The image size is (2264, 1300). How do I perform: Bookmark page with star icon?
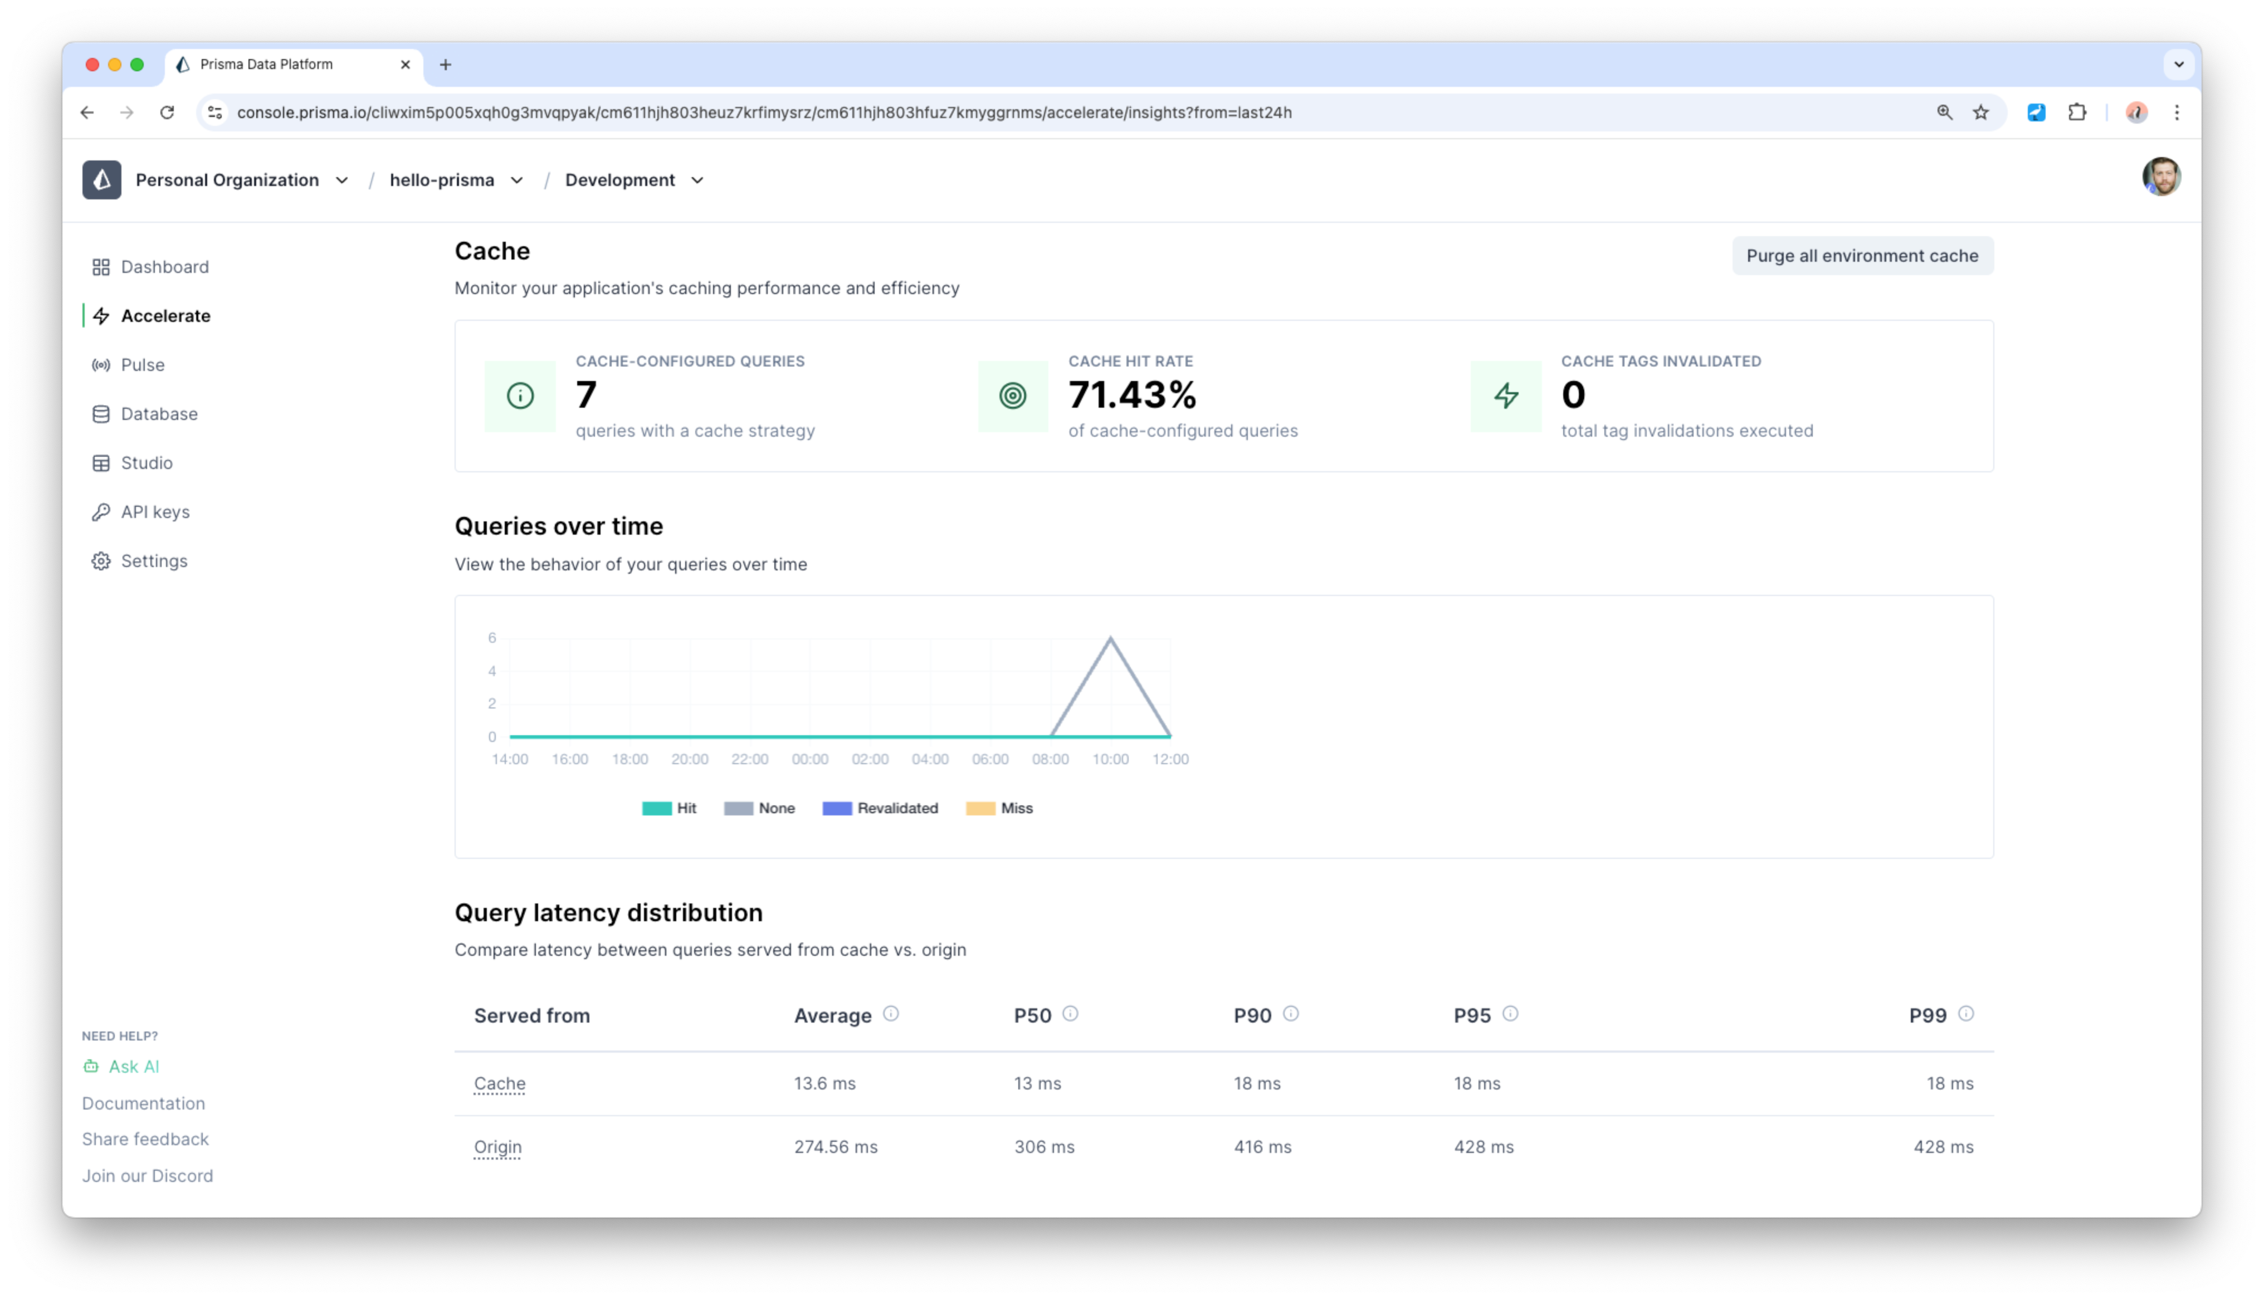coord(1981,113)
